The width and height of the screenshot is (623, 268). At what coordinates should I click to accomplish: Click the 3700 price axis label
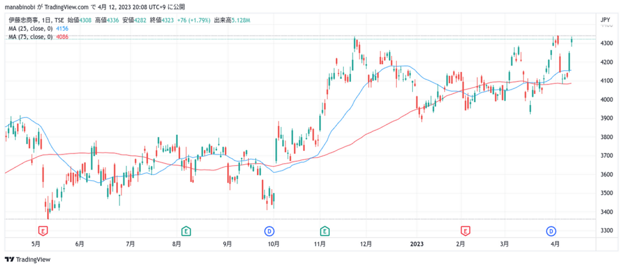click(x=607, y=156)
